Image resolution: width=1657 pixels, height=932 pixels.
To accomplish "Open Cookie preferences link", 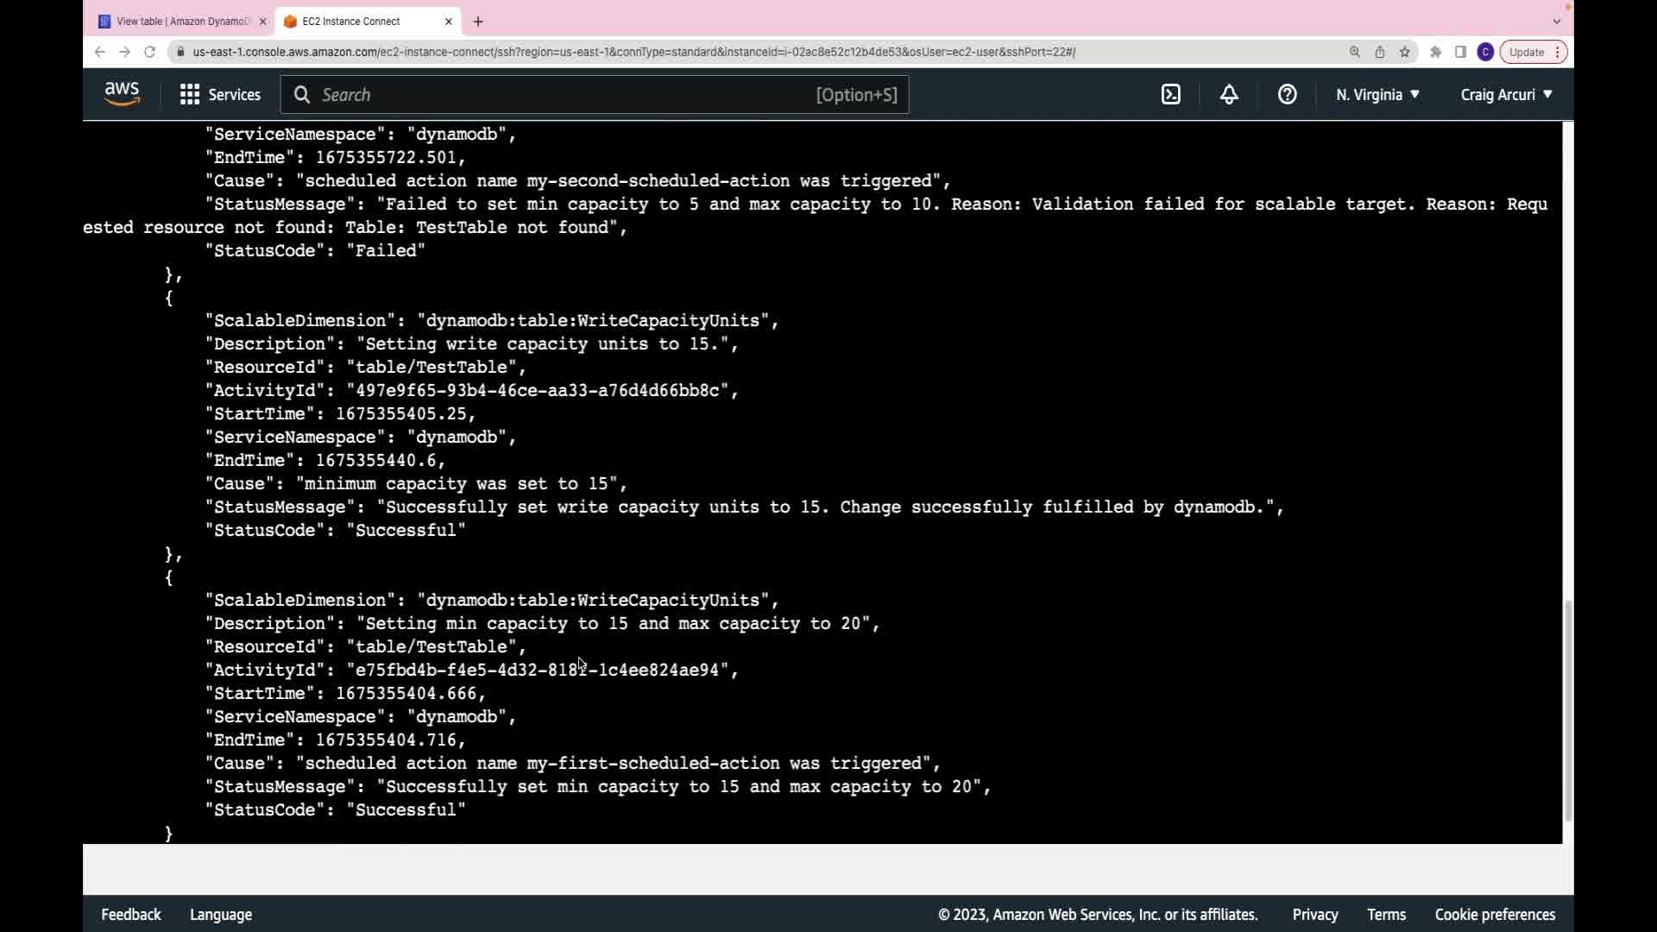I will (x=1495, y=915).
